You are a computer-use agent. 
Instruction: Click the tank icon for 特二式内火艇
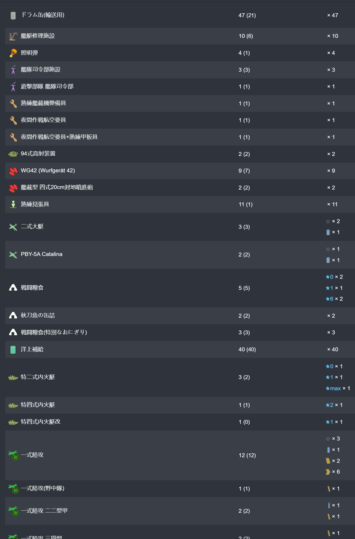point(13,378)
